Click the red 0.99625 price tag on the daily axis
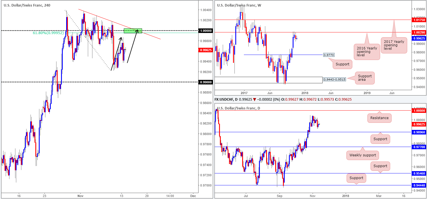 [x=420, y=124]
